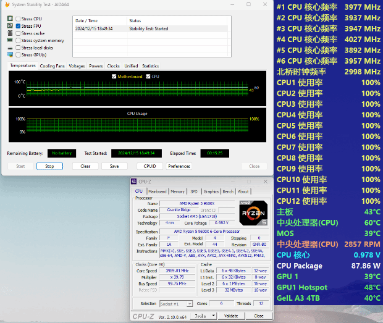The width and height of the screenshot is (383, 323).
Task: Click the Tools button in CPU-Z
Action: pyautogui.click(x=201, y=316)
